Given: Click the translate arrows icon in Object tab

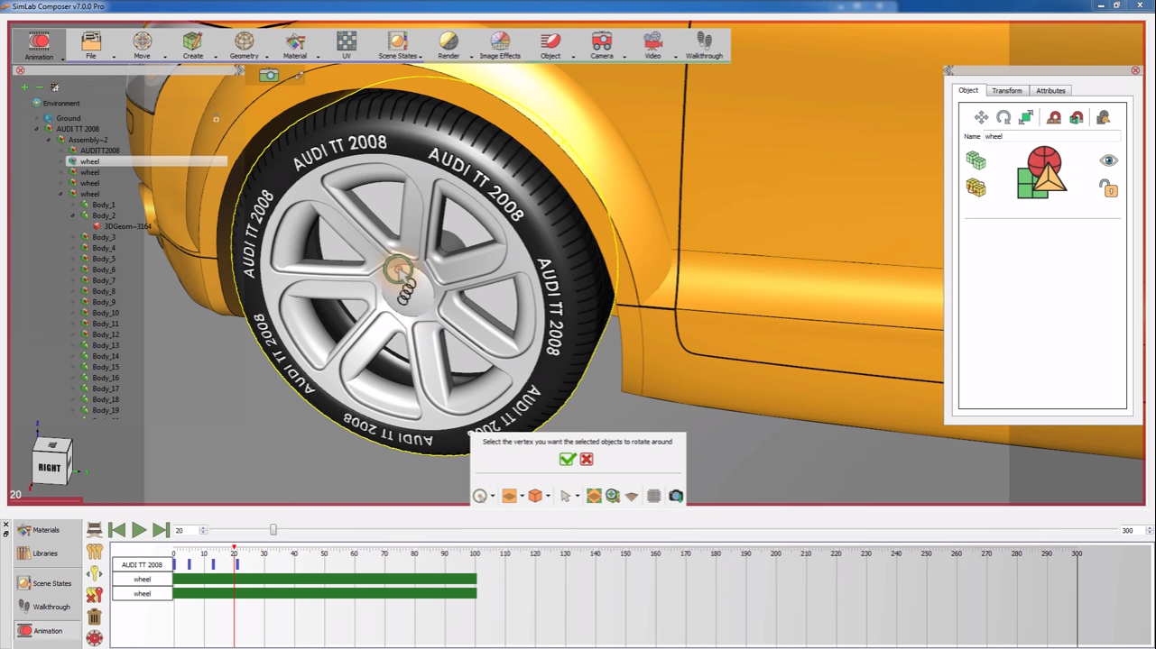Looking at the screenshot, I should pyautogui.click(x=981, y=117).
